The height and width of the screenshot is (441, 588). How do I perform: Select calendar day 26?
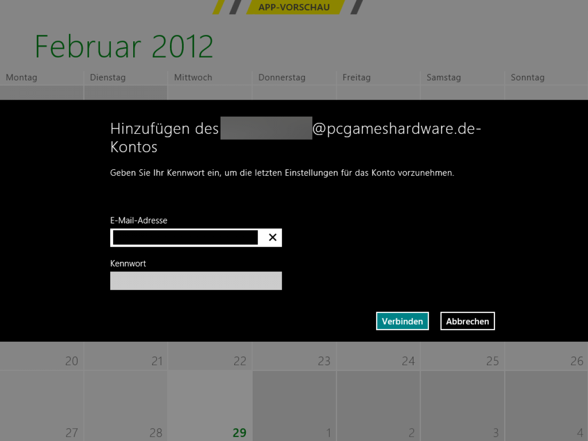(547, 356)
